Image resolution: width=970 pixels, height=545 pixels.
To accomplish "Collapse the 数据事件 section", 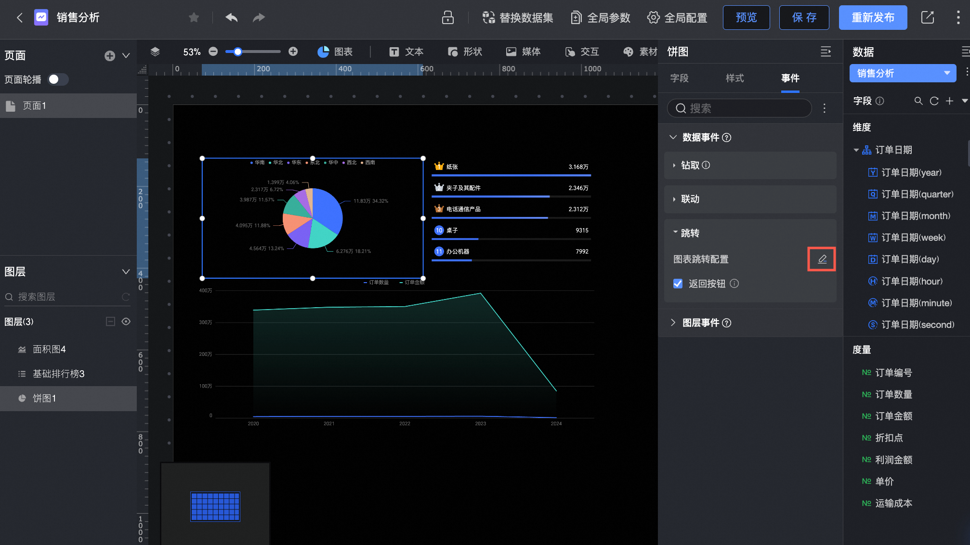I will pos(673,138).
